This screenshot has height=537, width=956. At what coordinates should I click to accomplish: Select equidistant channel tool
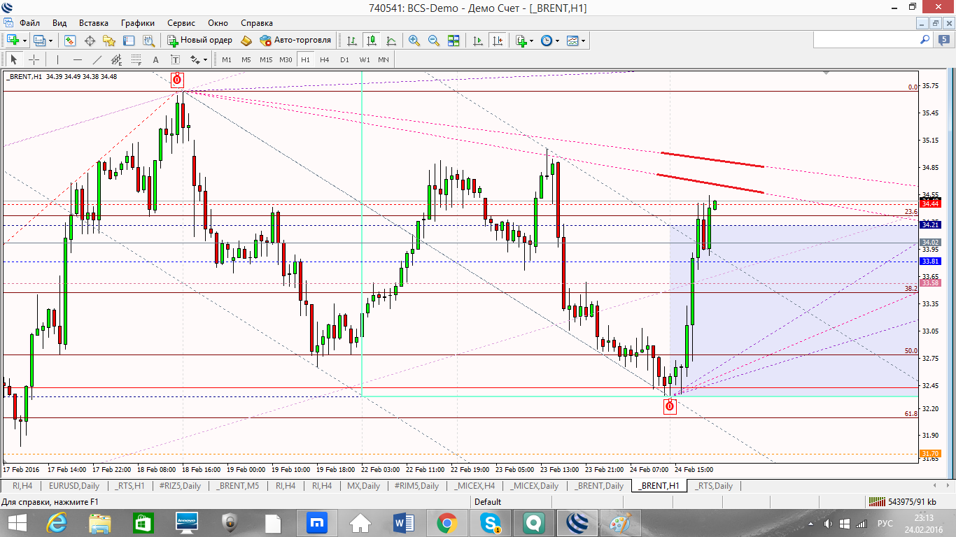click(x=116, y=59)
